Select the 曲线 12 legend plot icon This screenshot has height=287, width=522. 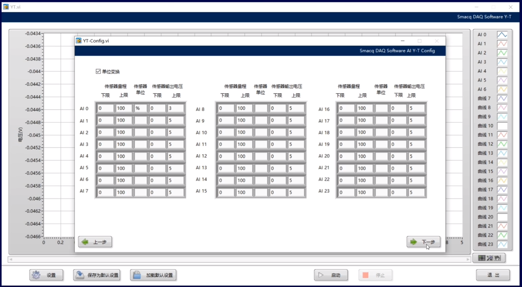pos(502,144)
